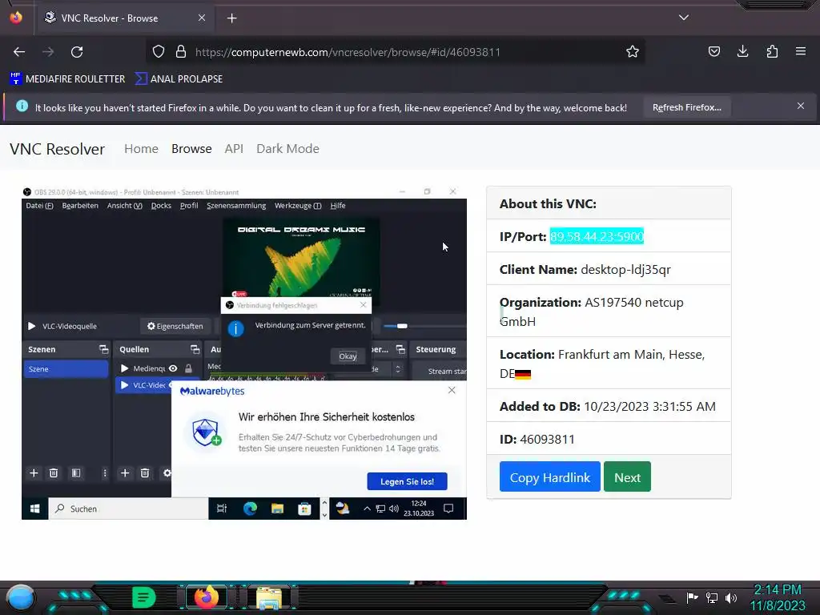Click the client name desktop-ldj35qr
The height and width of the screenshot is (615, 820).
pyautogui.click(x=625, y=269)
